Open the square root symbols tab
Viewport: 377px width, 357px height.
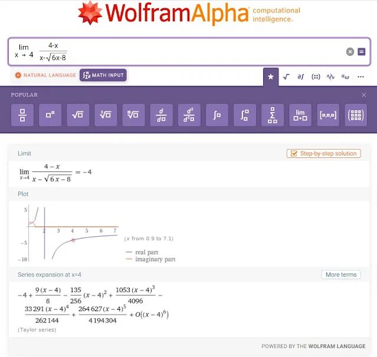(x=286, y=77)
